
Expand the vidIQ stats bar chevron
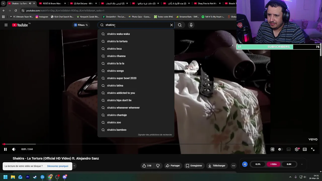coord(302,164)
